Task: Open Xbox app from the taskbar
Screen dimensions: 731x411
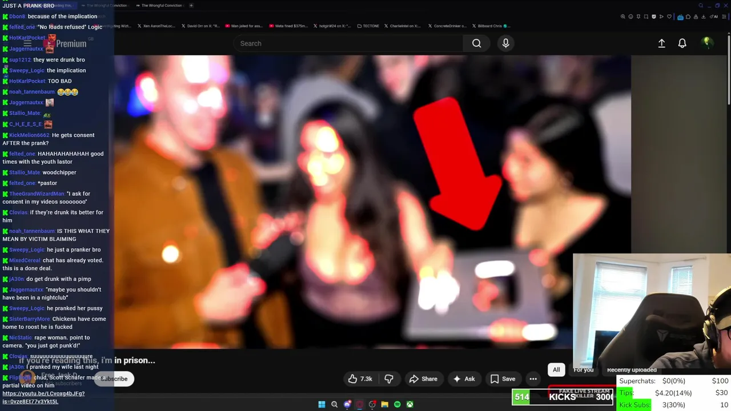Action: (409, 404)
